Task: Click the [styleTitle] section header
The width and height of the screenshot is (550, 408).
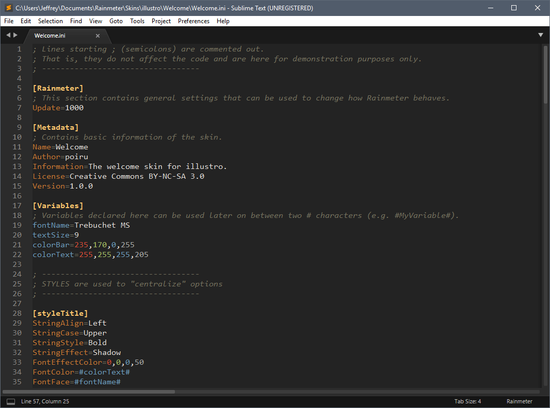Action: click(60, 313)
